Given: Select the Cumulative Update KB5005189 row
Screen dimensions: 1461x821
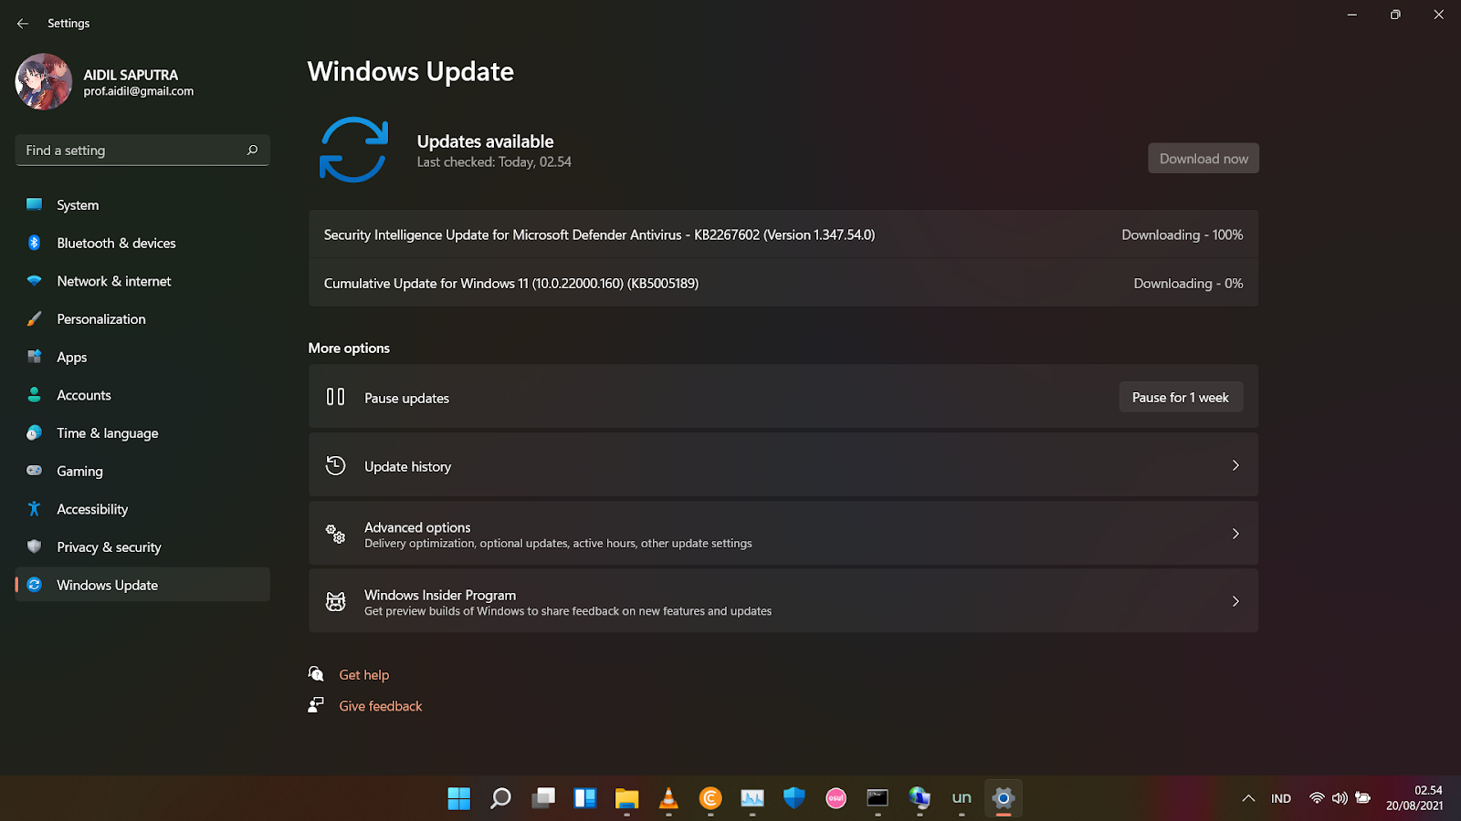Looking at the screenshot, I should pyautogui.click(x=783, y=284).
